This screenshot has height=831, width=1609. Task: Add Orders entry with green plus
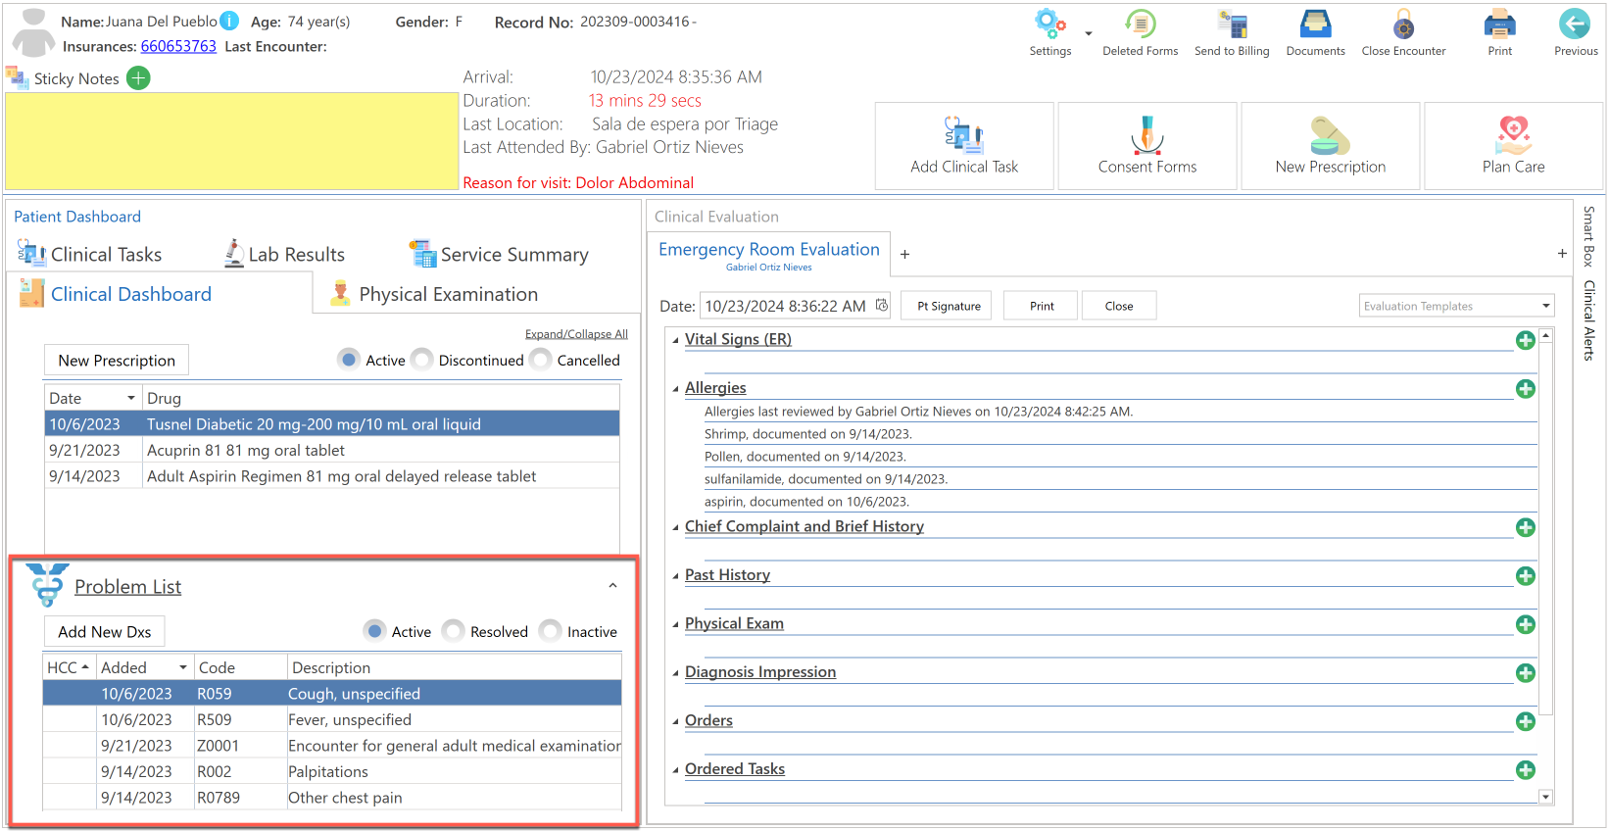(x=1526, y=721)
